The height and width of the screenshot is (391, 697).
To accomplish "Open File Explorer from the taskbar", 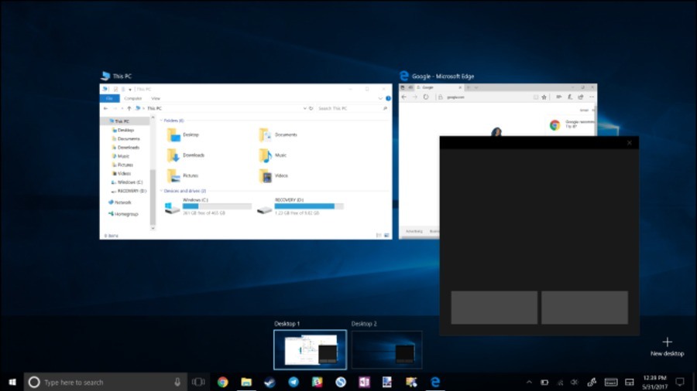I will click(246, 382).
